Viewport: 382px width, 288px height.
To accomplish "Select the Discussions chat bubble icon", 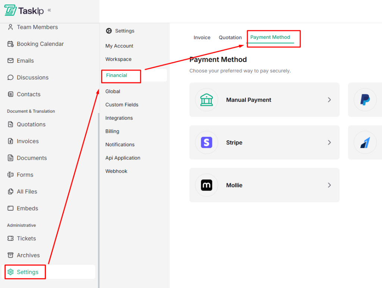I will (10, 77).
